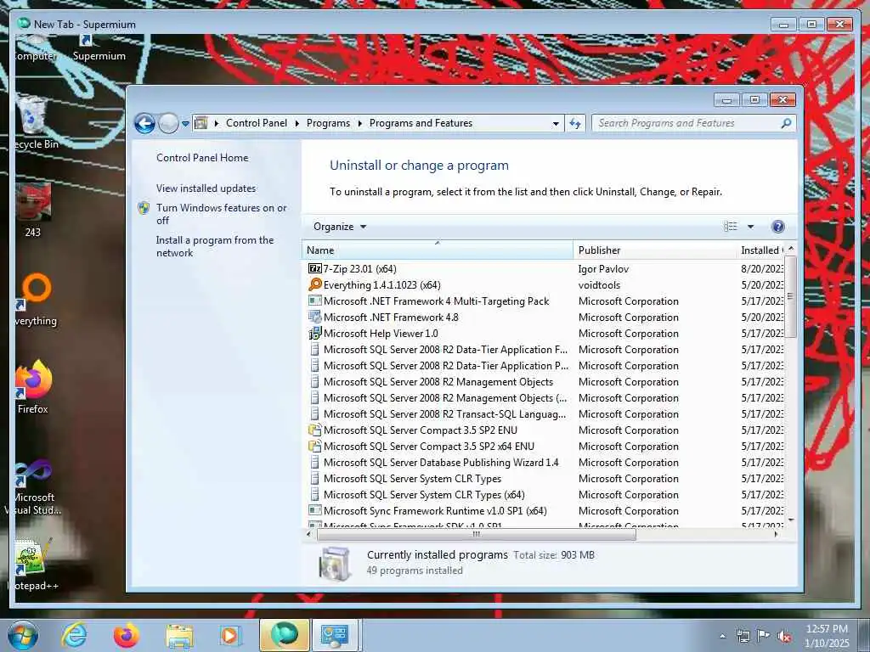Open Turn Windows features on or off
Screen dimensions: 870x652
[221, 214]
